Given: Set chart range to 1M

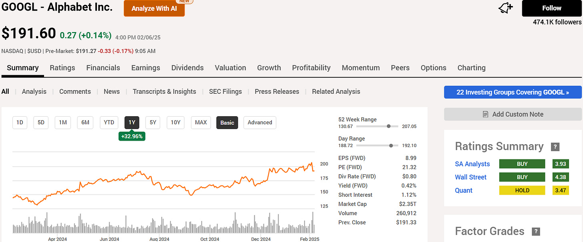Looking at the screenshot, I should pos(63,123).
